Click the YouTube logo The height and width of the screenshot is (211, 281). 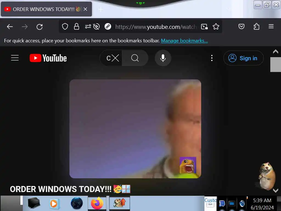point(48,58)
